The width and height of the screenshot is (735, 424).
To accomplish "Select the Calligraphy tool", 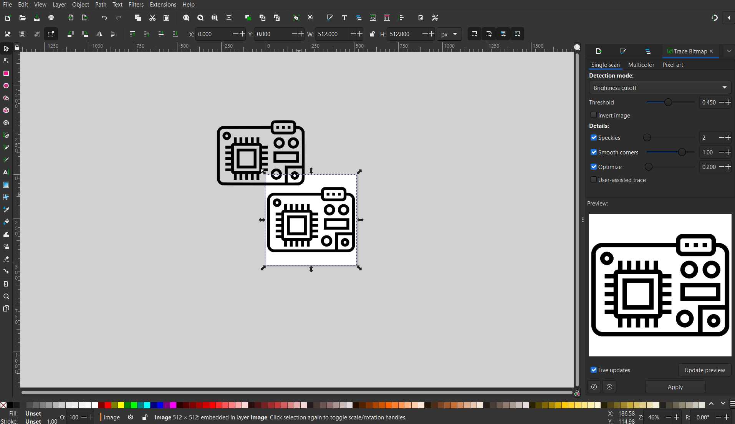I will coord(6,160).
